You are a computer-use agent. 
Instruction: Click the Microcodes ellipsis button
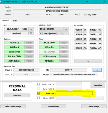tap(88, 61)
